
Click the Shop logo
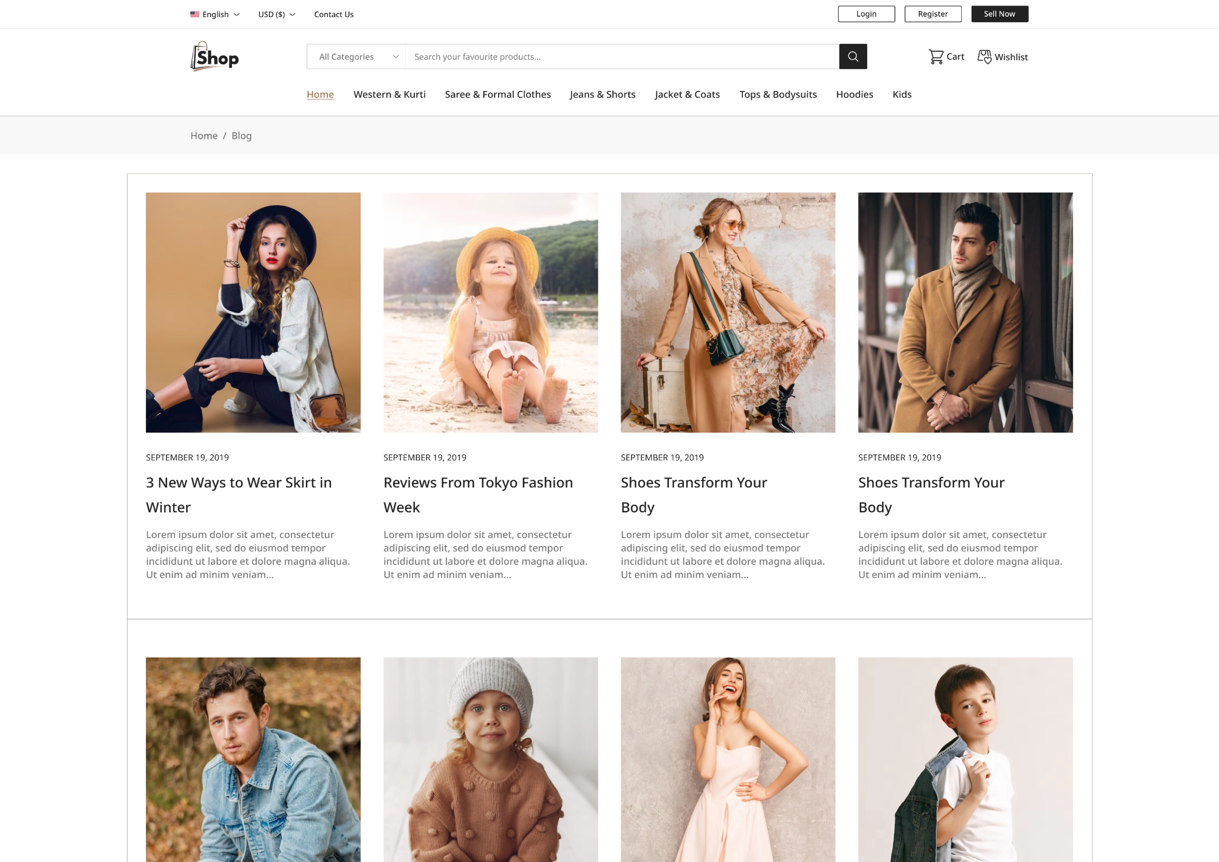pyautogui.click(x=214, y=56)
